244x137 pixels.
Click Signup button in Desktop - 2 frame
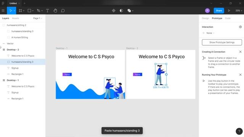[x=138, y=75]
